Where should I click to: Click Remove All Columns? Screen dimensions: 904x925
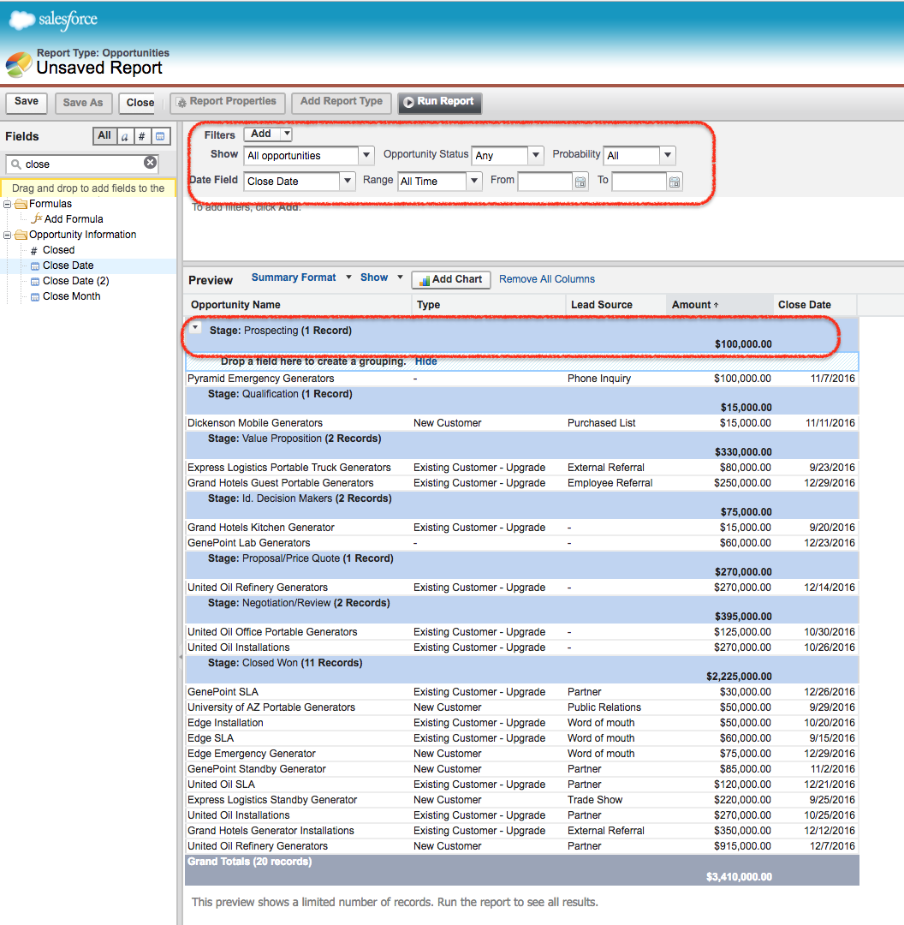549,278
